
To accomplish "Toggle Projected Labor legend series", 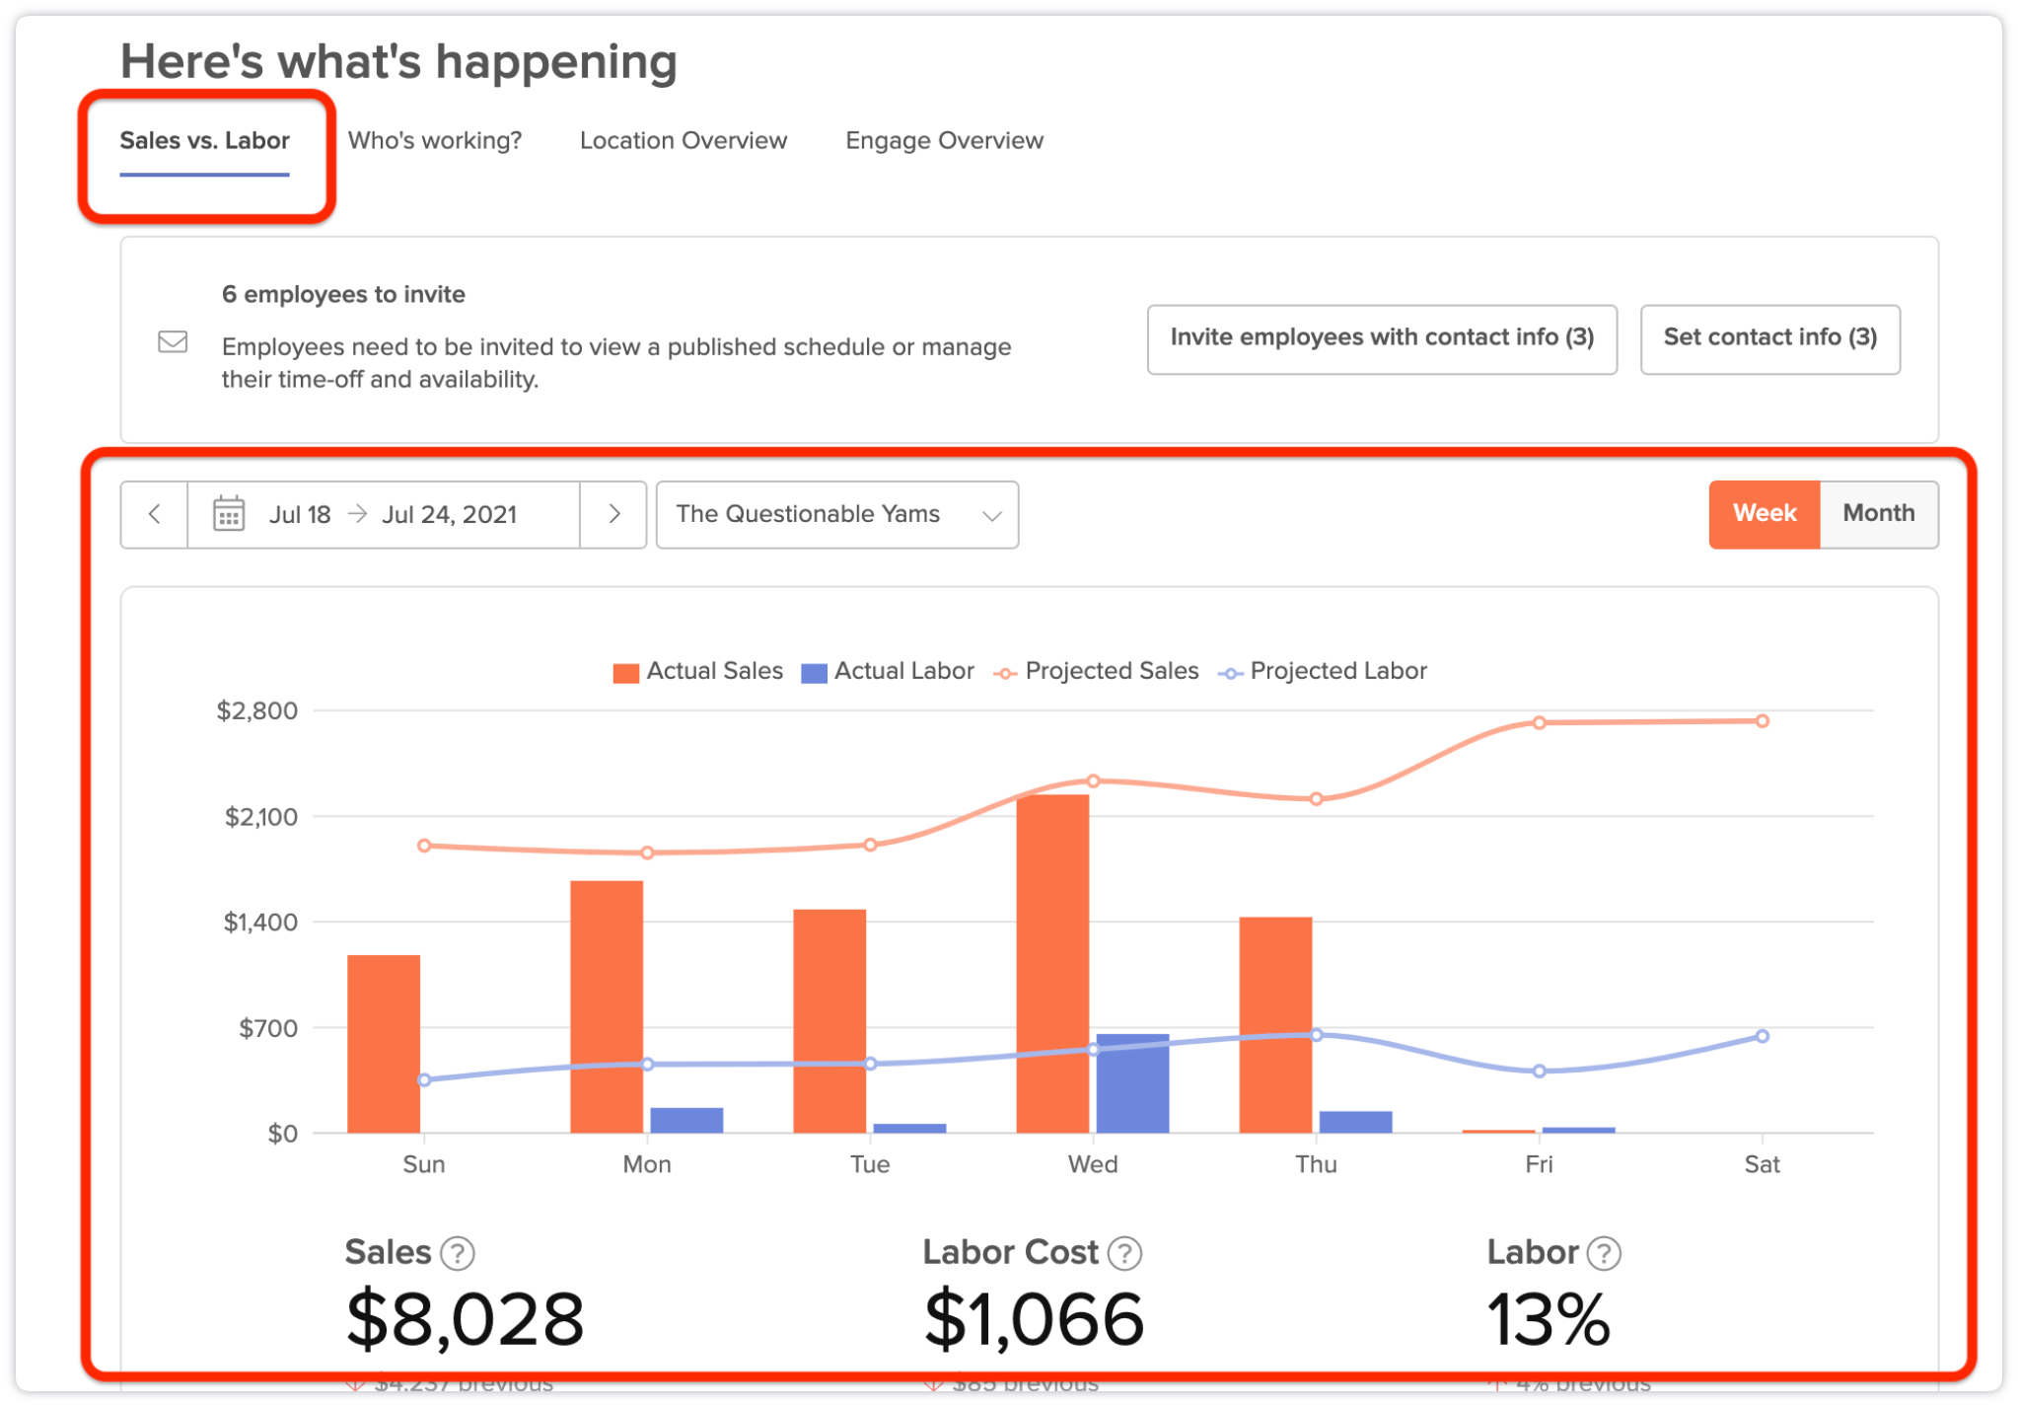I will (x=1230, y=673).
